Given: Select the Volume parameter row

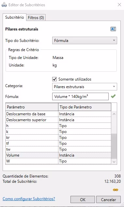Looking at the screenshot, I should pos(58,155).
